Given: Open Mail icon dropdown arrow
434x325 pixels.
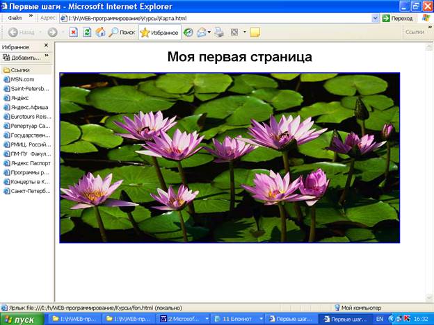Looking at the screenshot, I should [209, 33].
